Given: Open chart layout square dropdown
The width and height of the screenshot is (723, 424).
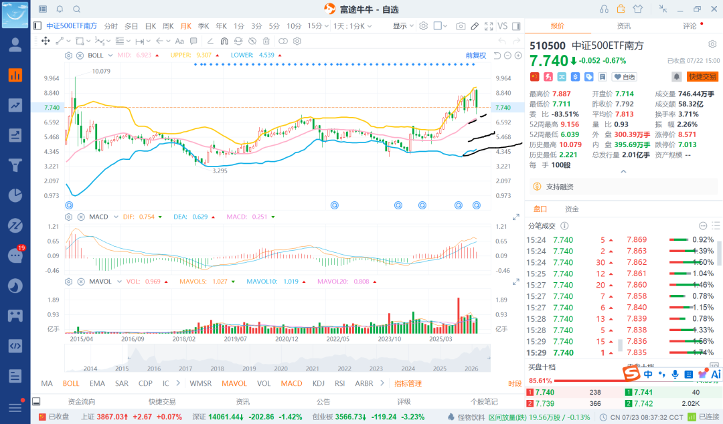Looking at the screenshot, I should click(x=440, y=26).
